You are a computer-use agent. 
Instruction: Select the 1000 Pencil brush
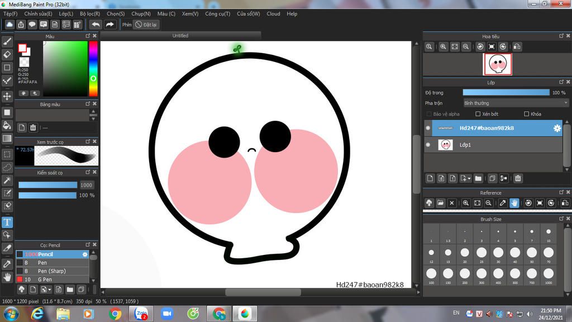tap(53, 254)
